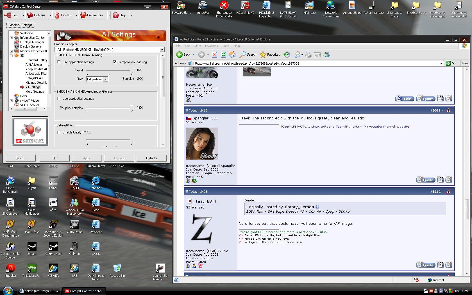The height and width of the screenshot is (295, 472).
Task: Enable Use application settings for Anti-Aliasing
Action: pyautogui.click(x=59, y=62)
